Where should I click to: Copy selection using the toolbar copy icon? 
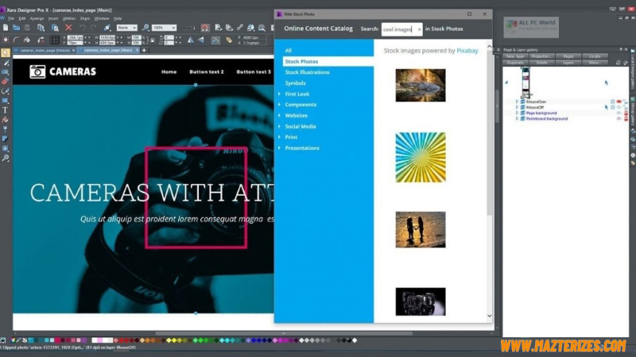(x=41, y=28)
